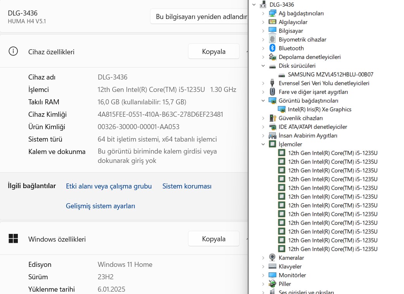
Task: Select the Depolama denetleyicileri label
Action: point(310,57)
